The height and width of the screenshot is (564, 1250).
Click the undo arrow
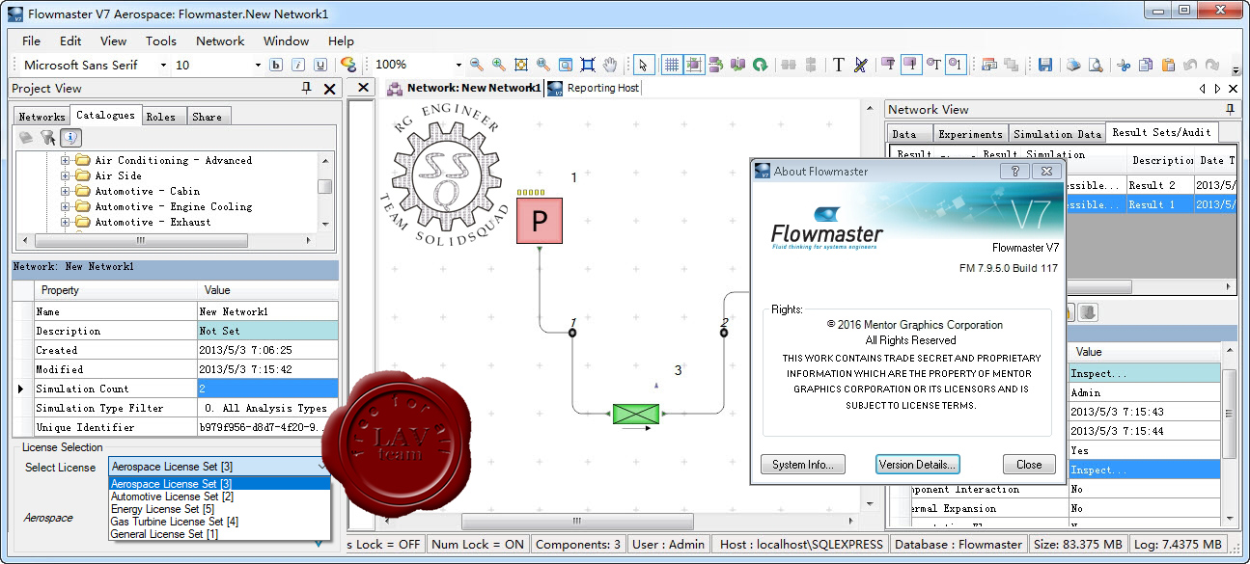tap(1189, 65)
